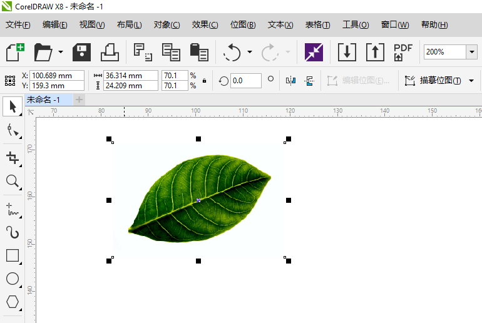Click the Save floppy disk icon
This screenshot has width=482, height=323.
click(81, 52)
